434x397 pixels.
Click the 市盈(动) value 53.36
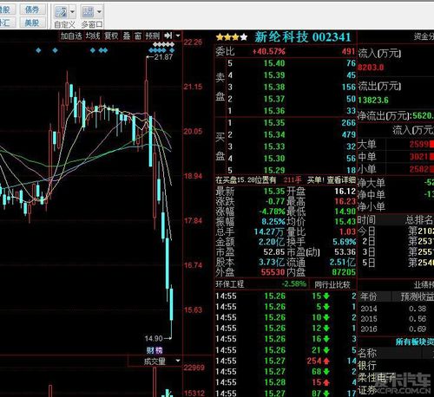pyautogui.click(x=345, y=252)
